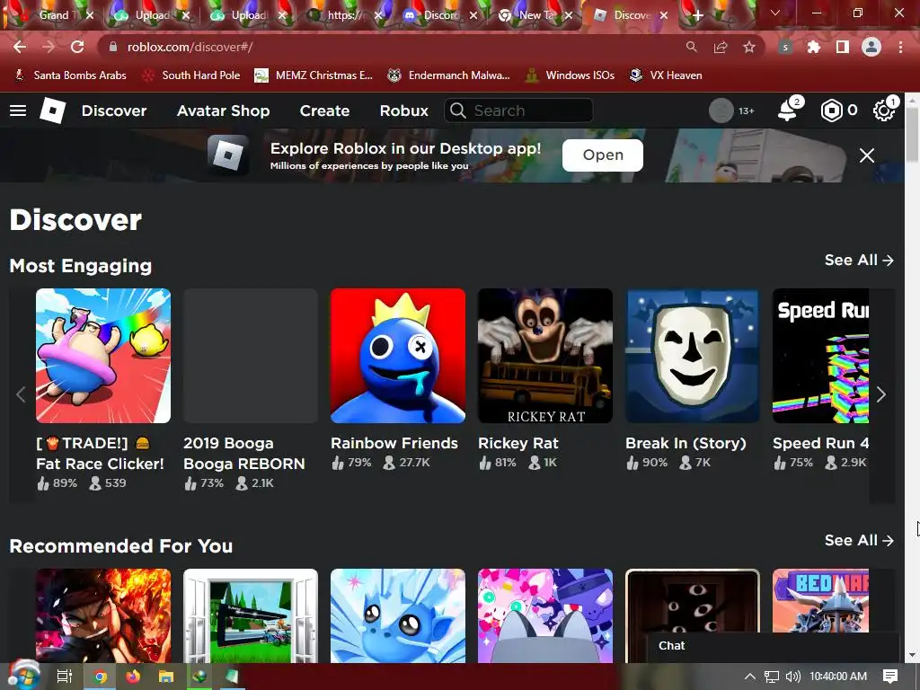Open the Action Center notification icon
This screenshot has height=690, width=920.
[x=890, y=677]
